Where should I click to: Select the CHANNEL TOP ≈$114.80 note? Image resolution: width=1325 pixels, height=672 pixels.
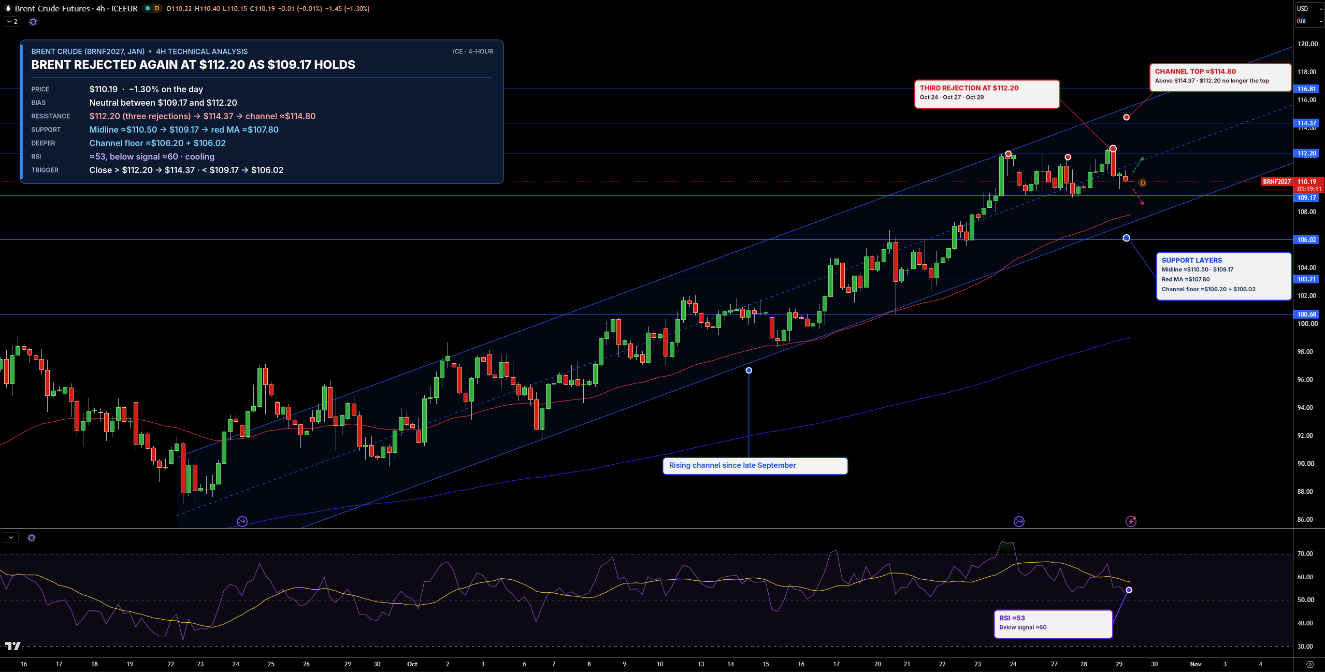[x=1220, y=77]
